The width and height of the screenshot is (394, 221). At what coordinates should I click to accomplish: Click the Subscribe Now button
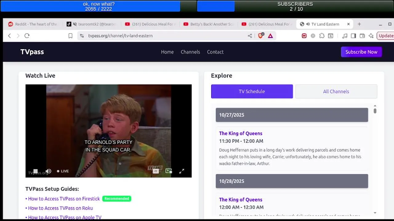[361, 52]
